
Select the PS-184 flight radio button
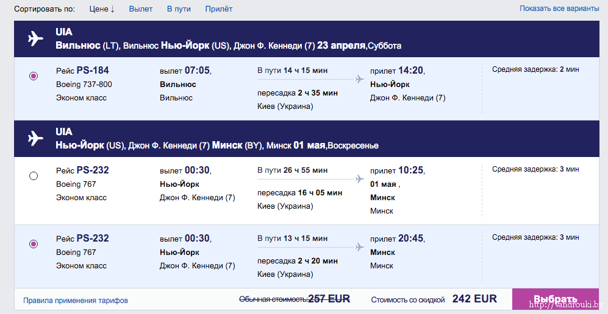pos(34,76)
